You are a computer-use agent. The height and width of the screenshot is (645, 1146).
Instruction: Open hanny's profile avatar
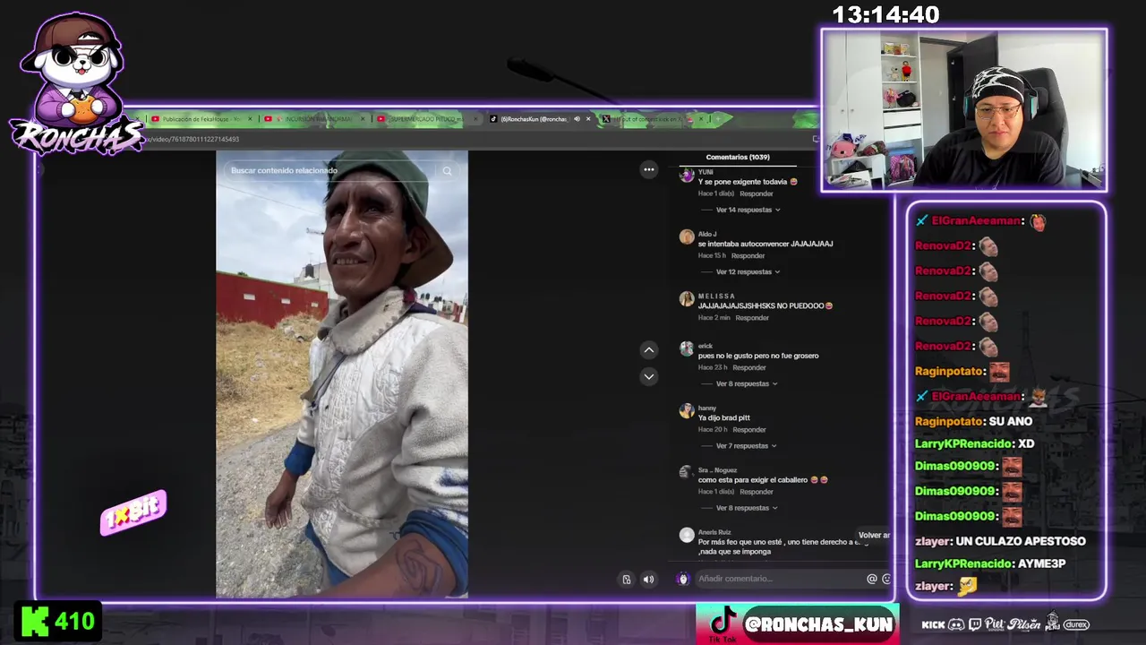pos(687,411)
